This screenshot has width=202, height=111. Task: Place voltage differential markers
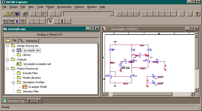[x=42, y=21]
